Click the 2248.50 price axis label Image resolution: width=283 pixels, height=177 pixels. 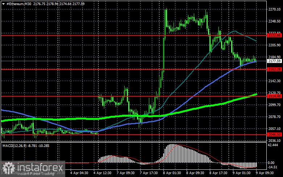coord(274,21)
